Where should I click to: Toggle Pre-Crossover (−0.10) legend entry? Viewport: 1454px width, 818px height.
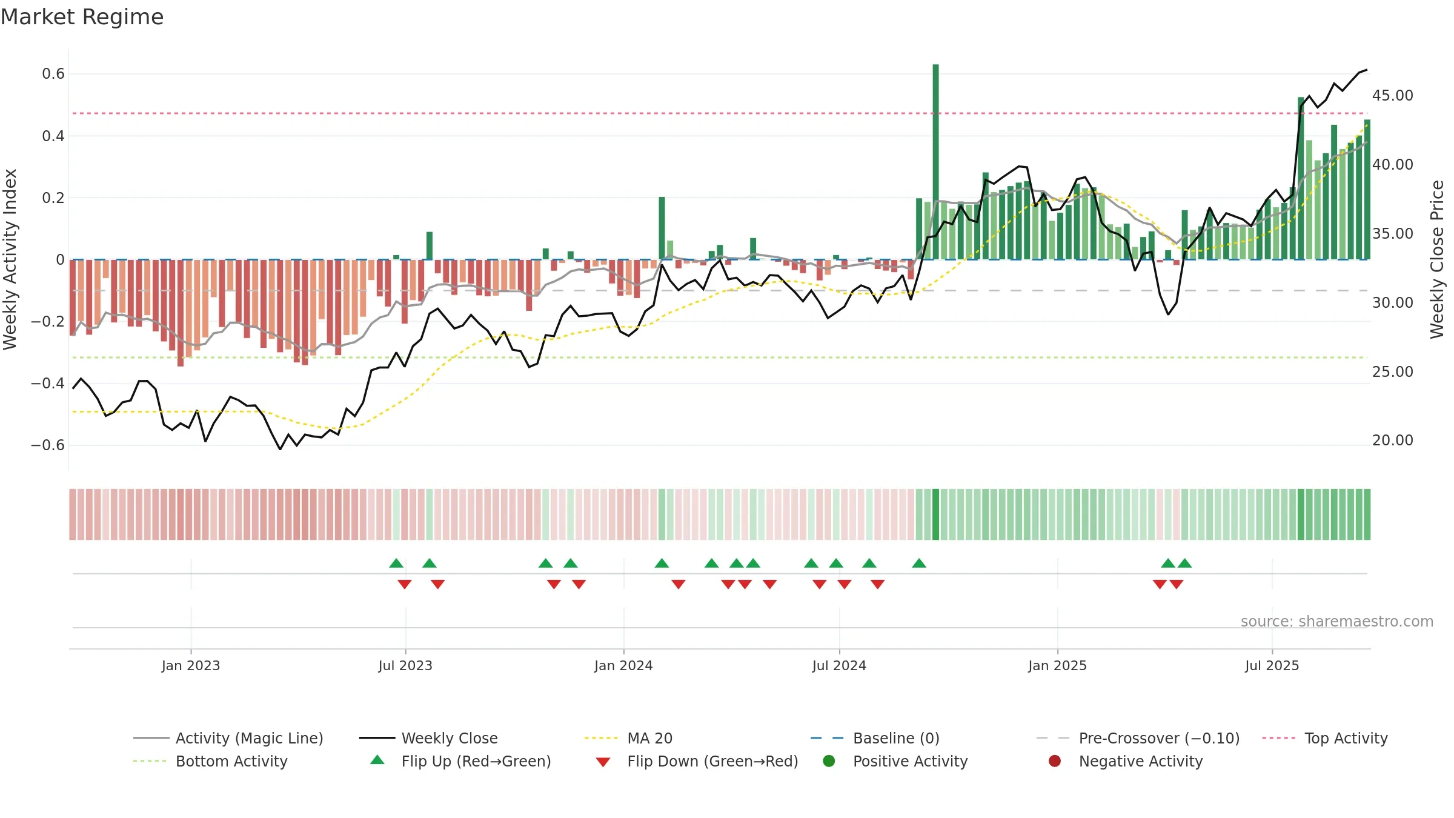click(x=1138, y=738)
